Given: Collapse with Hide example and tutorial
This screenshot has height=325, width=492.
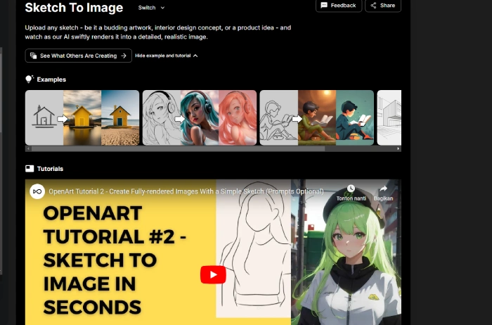Looking at the screenshot, I should click(167, 56).
